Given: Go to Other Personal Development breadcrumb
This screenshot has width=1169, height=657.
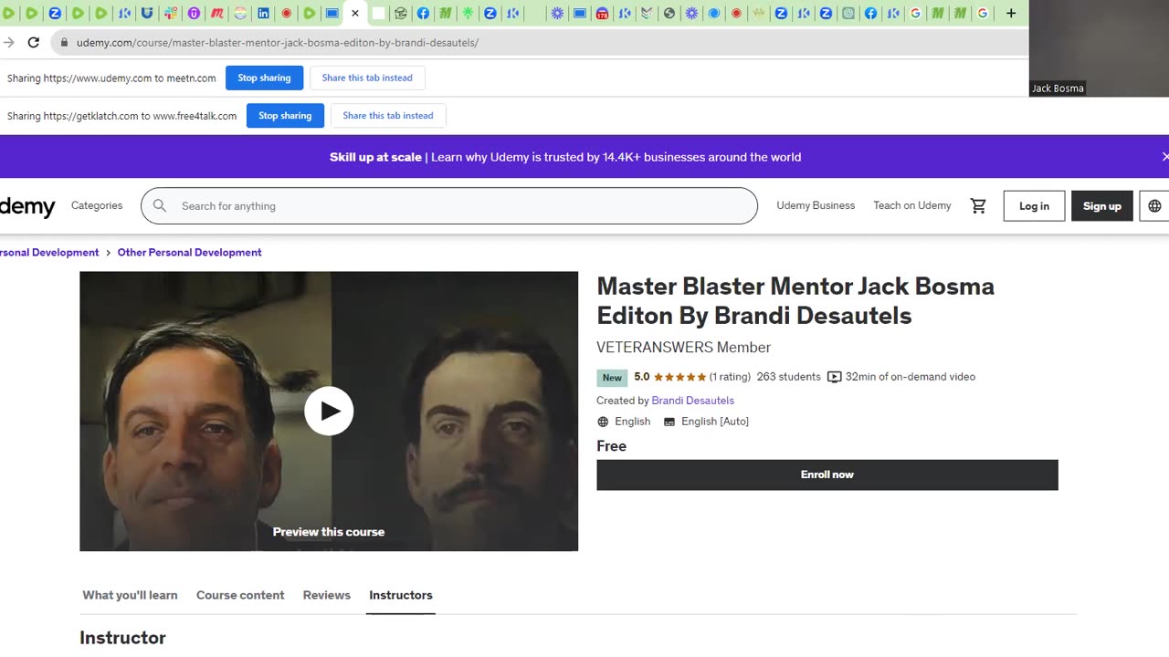Looking at the screenshot, I should 189,253.
